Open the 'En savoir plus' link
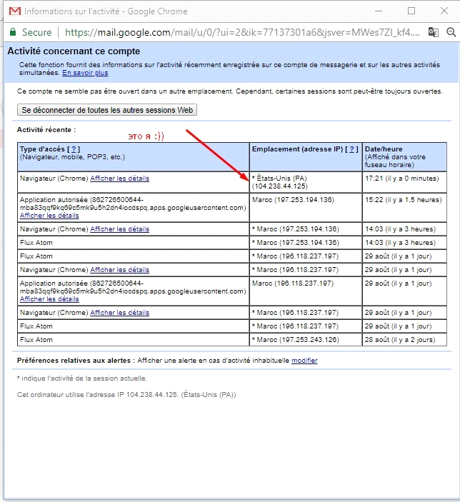This screenshot has width=460, height=502. coord(85,73)
